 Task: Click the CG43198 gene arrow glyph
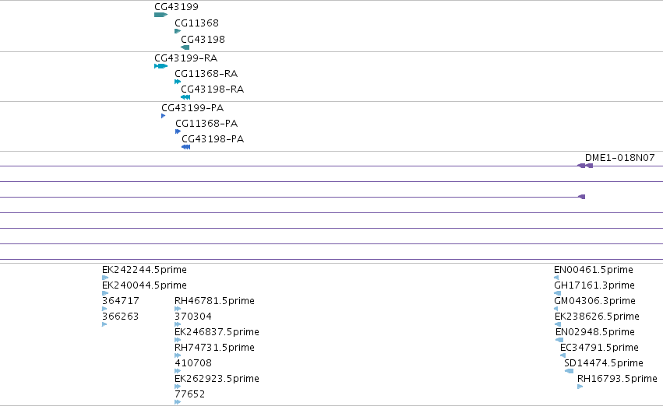[x=185, y=47]
